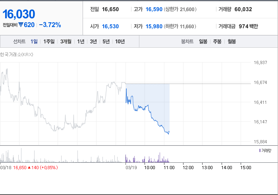Click the 한국거래소(KRX) label
278x195 pixels.
coord(17,55)
